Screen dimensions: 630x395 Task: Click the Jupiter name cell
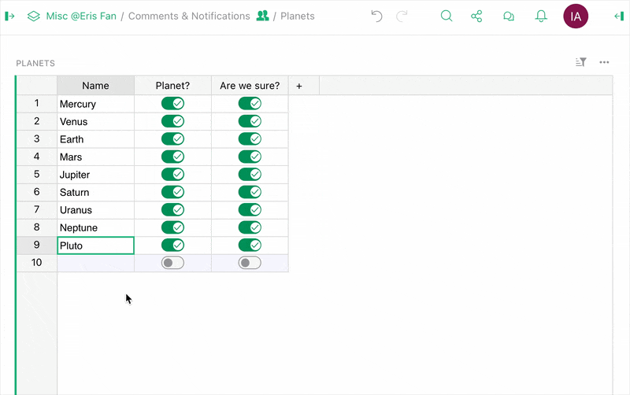[95, 175]
